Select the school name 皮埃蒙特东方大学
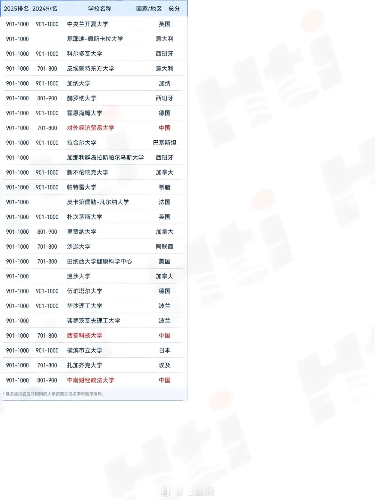The image size is (375, 500). click(x=91, y=69)
